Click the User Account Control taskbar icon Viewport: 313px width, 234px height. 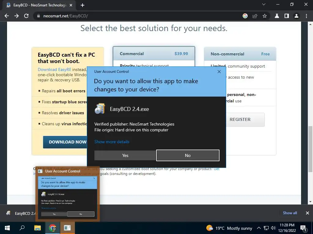point(67,228)
